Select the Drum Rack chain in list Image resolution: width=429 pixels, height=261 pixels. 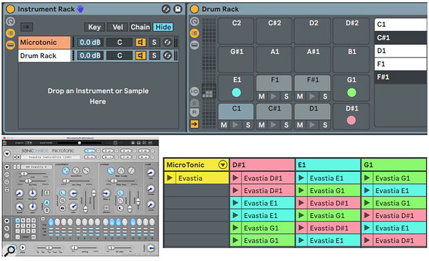[x=44, y=55]
